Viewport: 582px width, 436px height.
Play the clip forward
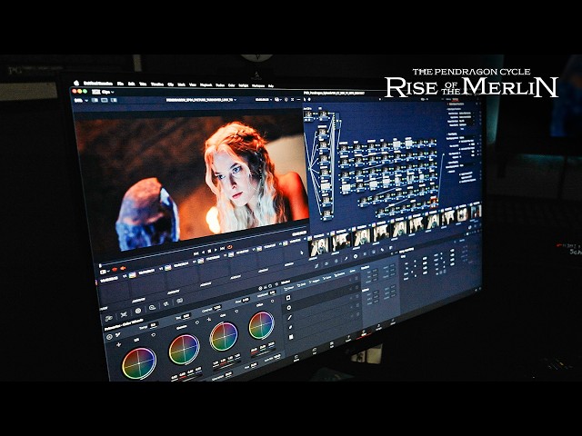point(216,250)
